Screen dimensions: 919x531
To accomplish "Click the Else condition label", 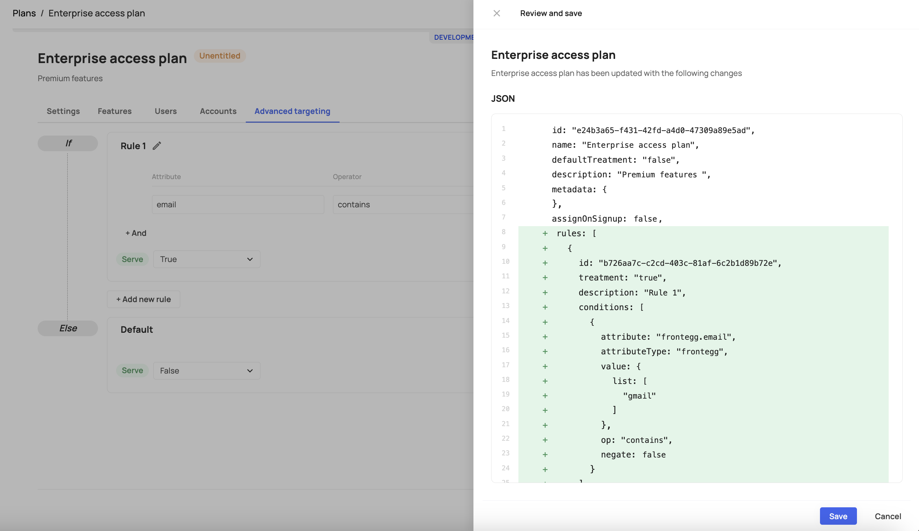I will click(68, 328).
